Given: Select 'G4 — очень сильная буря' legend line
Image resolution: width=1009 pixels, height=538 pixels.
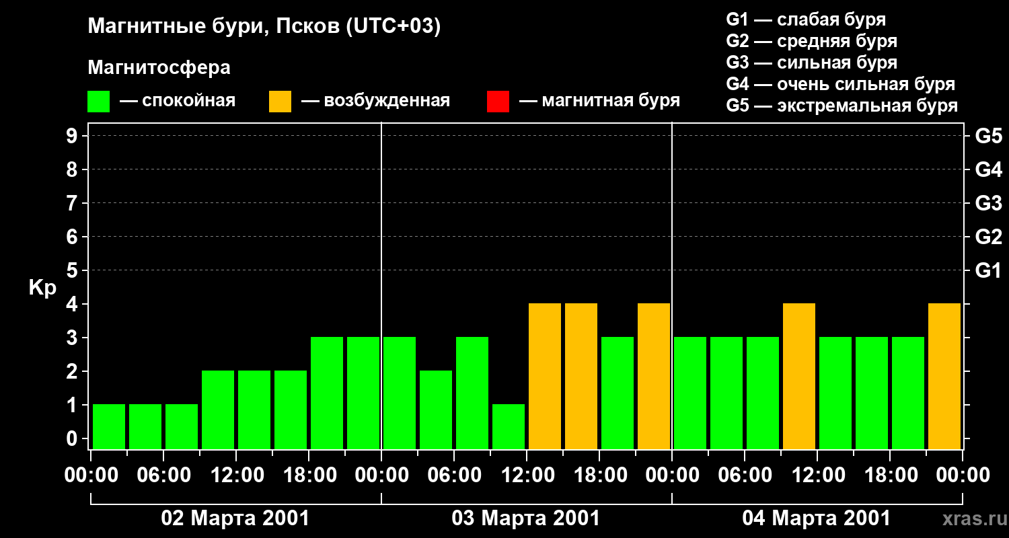Looking at the screenshot, I should pos(841,84).
